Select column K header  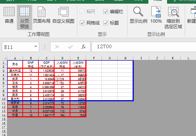173,58
